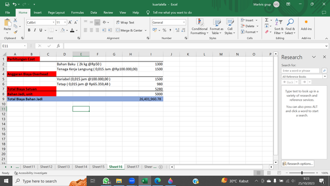The image size is (330, 186).
Task: Click the Fill Color paint bucket icon
Action: 62,30
